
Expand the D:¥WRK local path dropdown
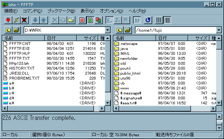pos(108,30)
